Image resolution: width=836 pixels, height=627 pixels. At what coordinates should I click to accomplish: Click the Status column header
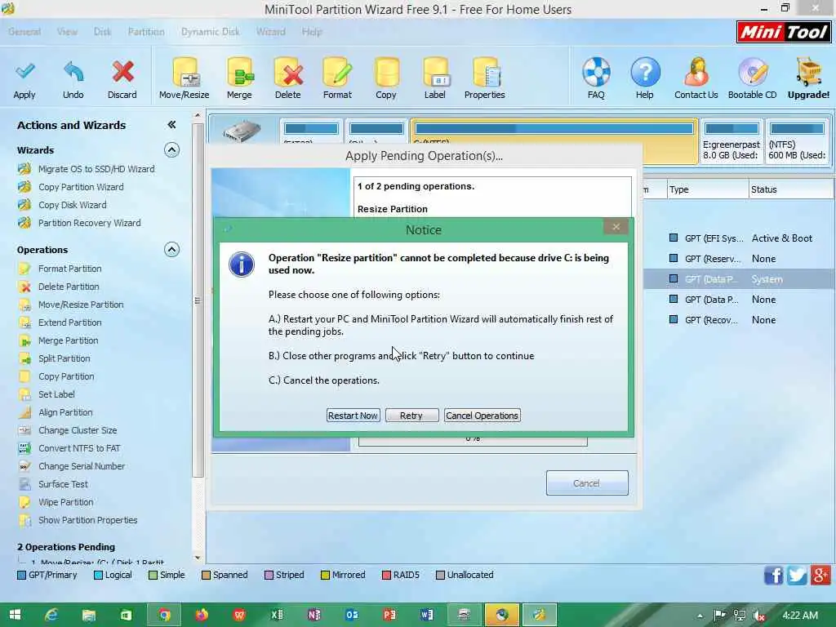[x=790, y=189]
